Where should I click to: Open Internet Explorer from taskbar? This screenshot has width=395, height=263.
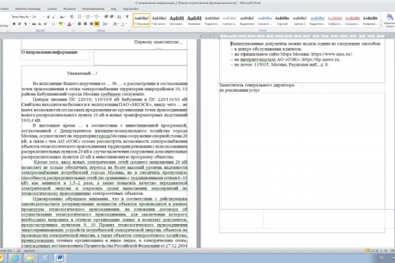coord(15,258)
